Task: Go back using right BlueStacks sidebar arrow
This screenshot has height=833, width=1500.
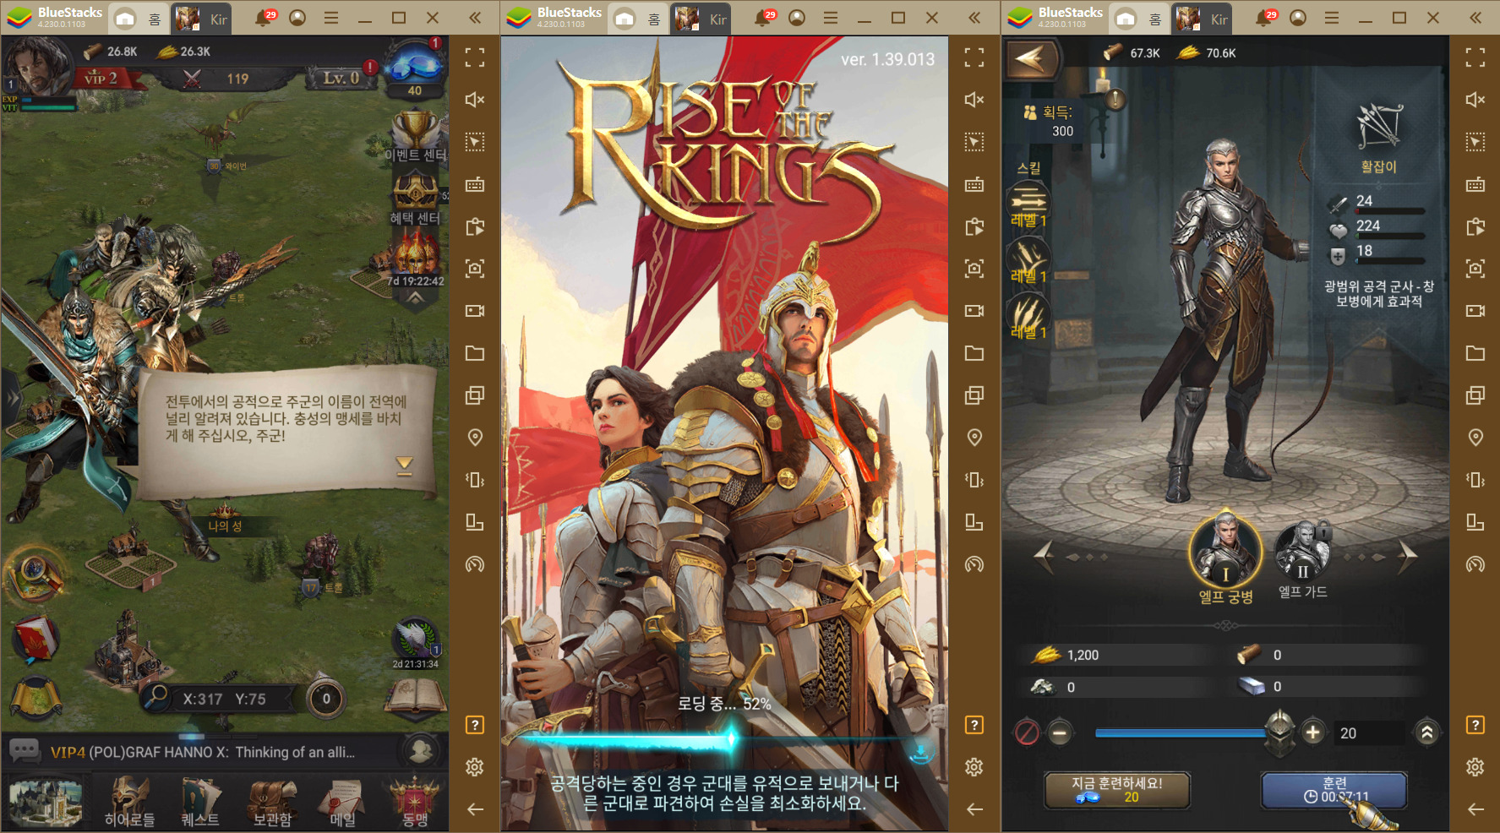Action: coord(1475,809)
